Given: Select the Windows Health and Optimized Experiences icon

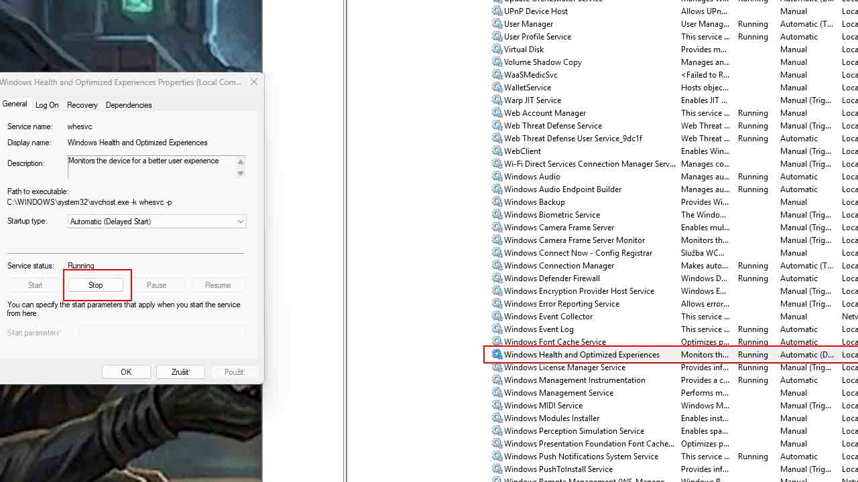Looking at the screenshot, I should point(497,355).
